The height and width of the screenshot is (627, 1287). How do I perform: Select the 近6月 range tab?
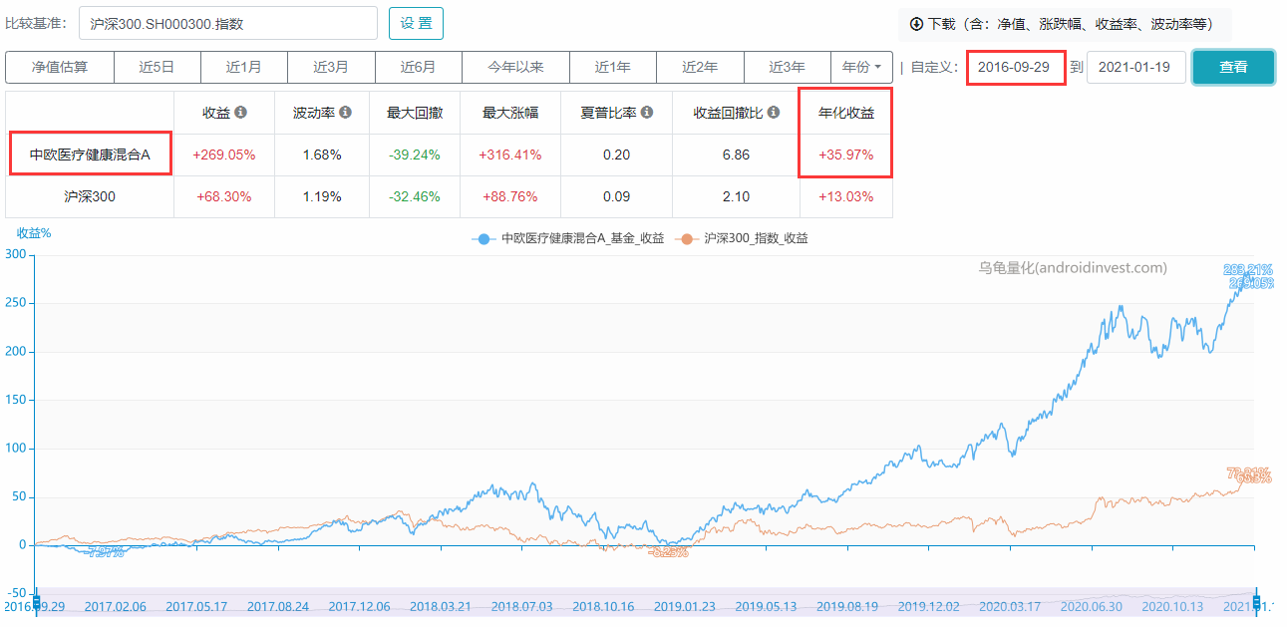pos(419,67)
